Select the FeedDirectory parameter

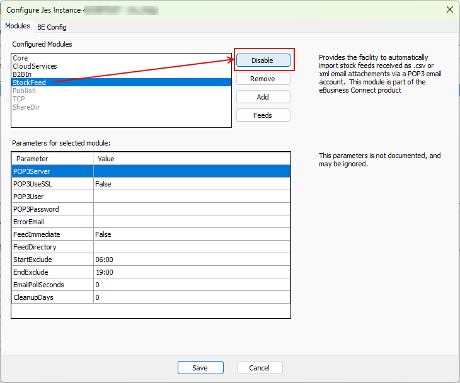pyautogui.click(x=52, y=247)
